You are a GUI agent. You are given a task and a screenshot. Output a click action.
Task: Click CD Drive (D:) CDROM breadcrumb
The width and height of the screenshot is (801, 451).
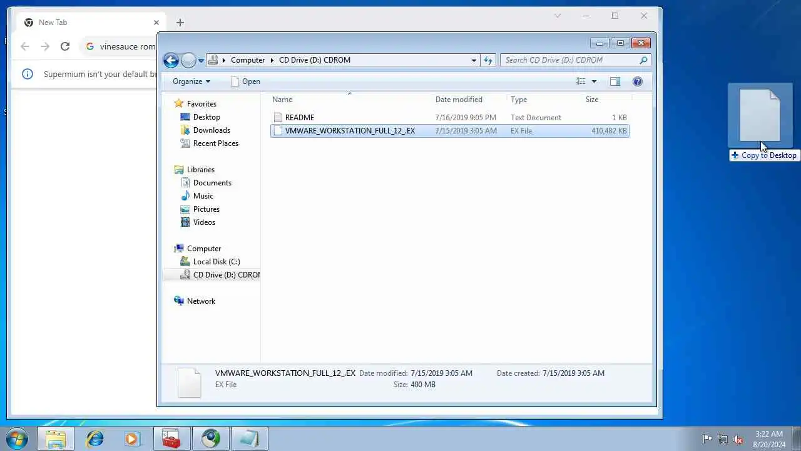point(315,60)
